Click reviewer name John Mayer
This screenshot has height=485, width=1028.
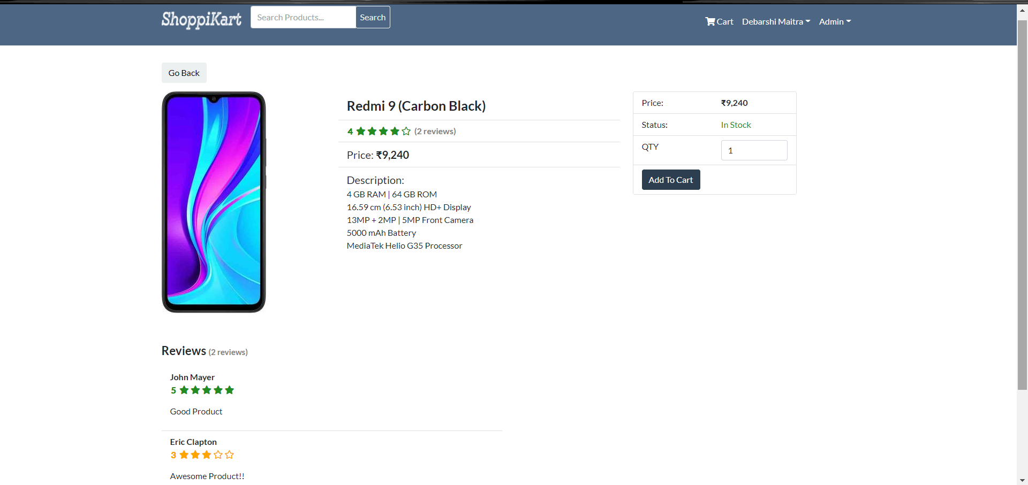tap(192, 377)
